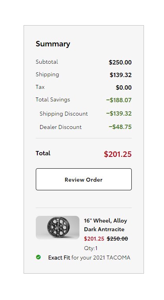Click the Dealer Discount −$48.75 value
164x300 pixels.
coord(120,127)
